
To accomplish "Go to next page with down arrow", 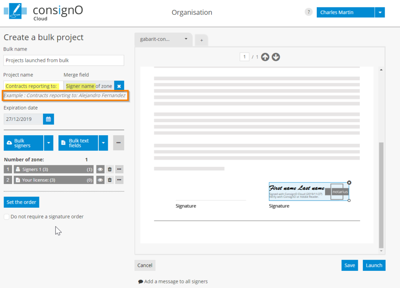I will pos(276,57).
